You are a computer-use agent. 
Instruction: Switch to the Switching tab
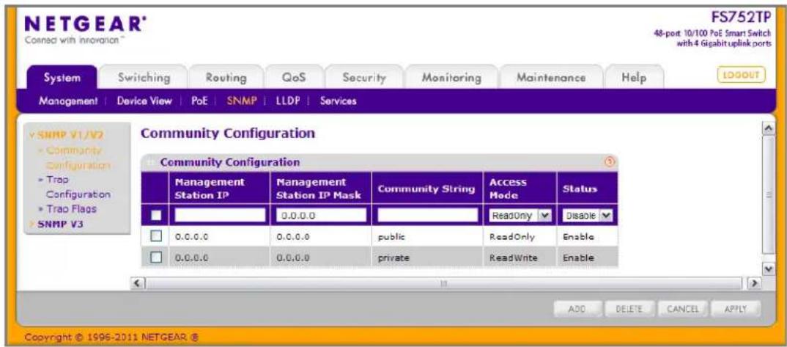click(x=144, y=78)
